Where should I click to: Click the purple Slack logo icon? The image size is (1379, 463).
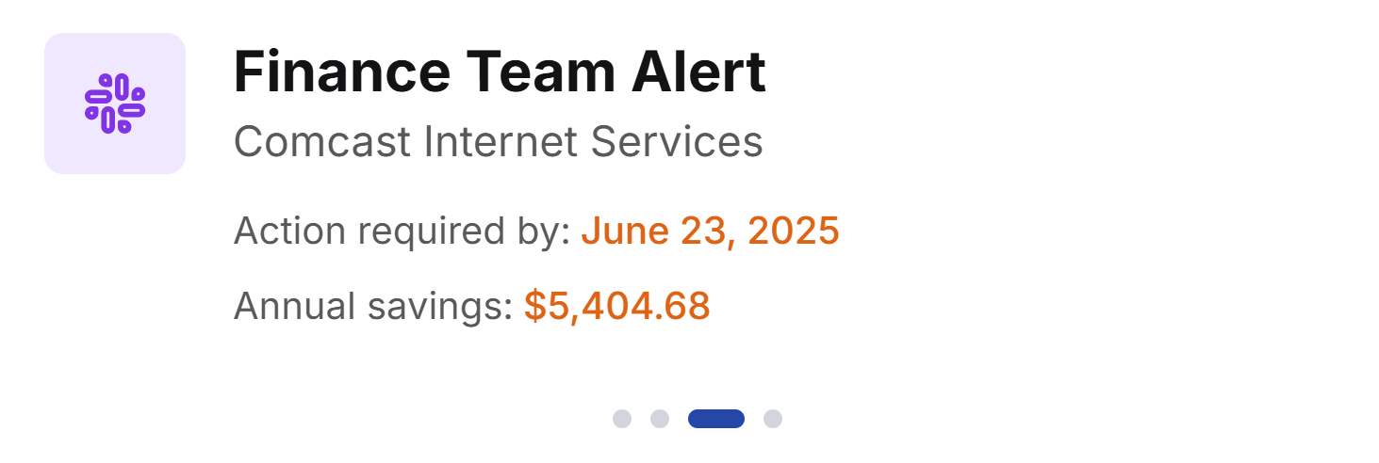click(x=115, y=104)
